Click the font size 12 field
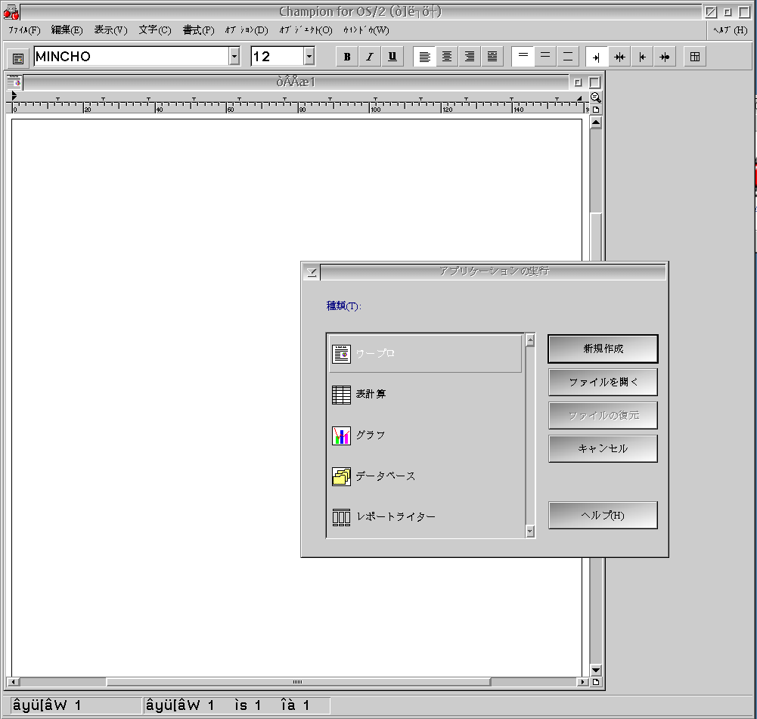Screen dimensions: 757x719 278,57
